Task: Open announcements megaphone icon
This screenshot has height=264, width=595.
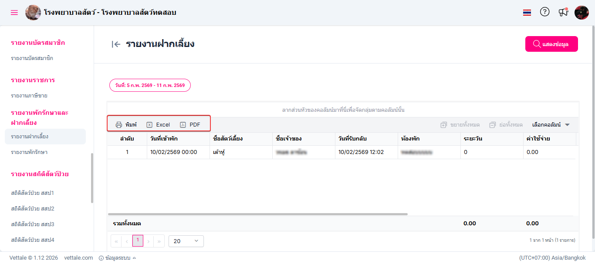Action: 563,12
